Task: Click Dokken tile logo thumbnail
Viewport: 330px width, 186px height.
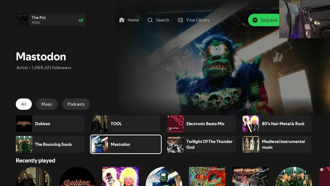Action: [24, 124]
